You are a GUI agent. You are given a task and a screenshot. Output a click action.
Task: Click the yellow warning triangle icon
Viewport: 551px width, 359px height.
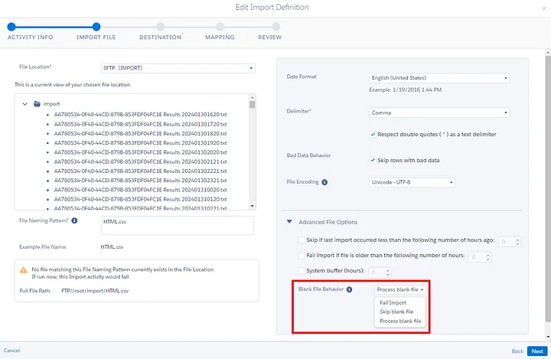click(24, 270)
